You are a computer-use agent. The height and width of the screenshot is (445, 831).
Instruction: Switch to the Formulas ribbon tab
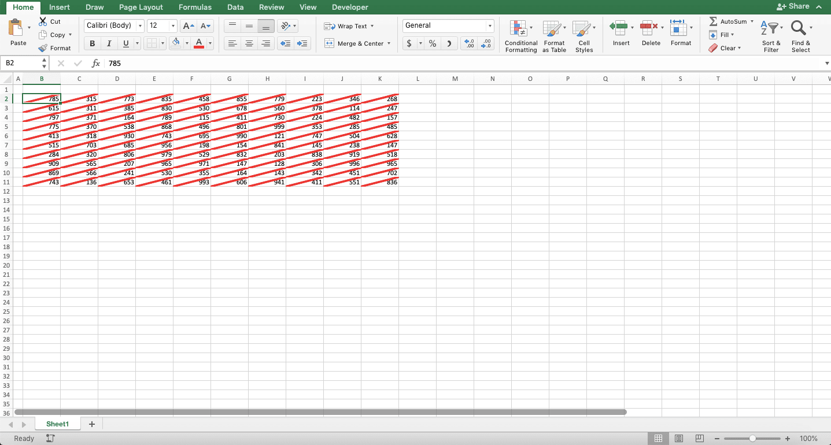coord(195,8)
